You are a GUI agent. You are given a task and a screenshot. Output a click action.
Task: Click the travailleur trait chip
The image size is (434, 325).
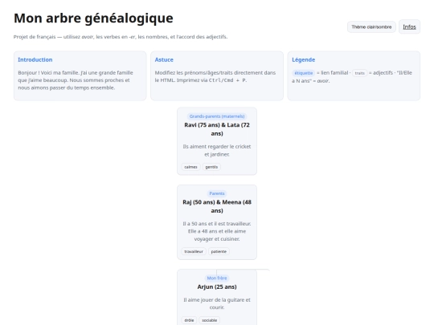point(194,251)
